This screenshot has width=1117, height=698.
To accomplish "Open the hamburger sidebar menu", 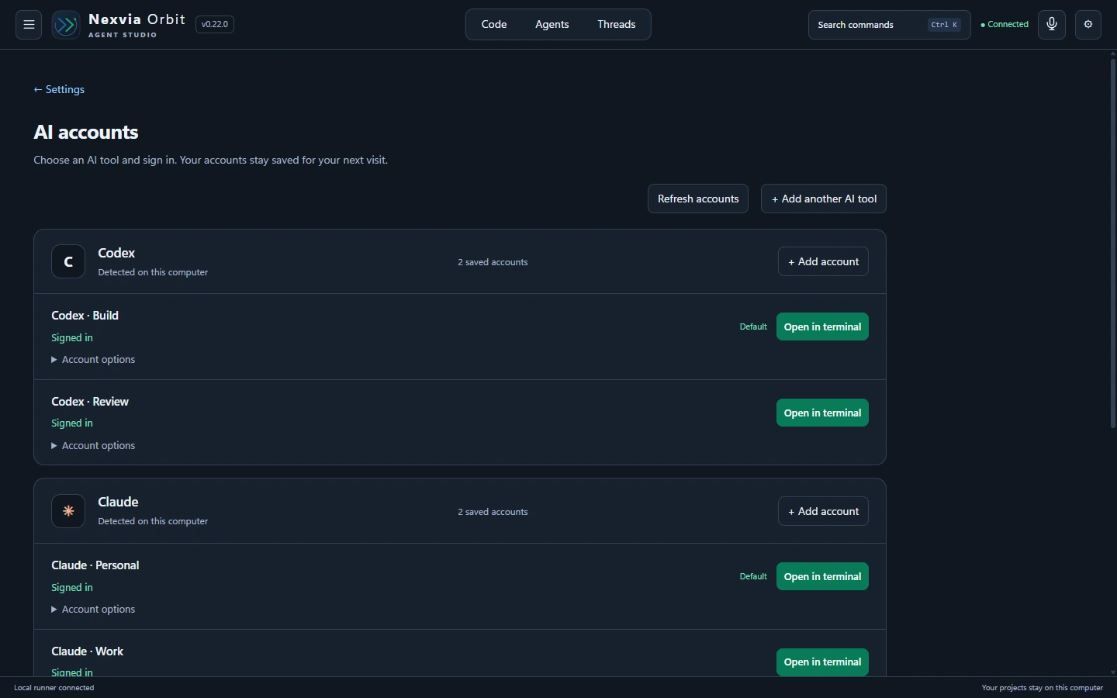I will [29, 25].
